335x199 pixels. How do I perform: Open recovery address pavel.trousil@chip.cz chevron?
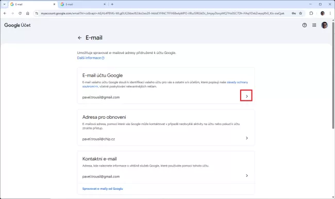pos(247,138)
